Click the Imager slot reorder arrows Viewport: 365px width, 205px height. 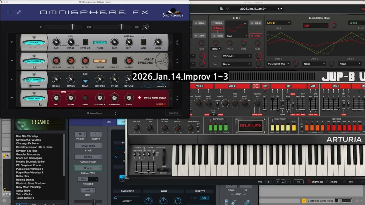177,42
